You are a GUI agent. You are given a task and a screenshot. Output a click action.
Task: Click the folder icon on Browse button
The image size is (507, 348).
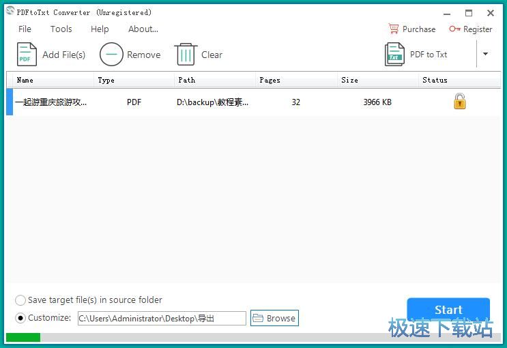(x=258, y=318)
